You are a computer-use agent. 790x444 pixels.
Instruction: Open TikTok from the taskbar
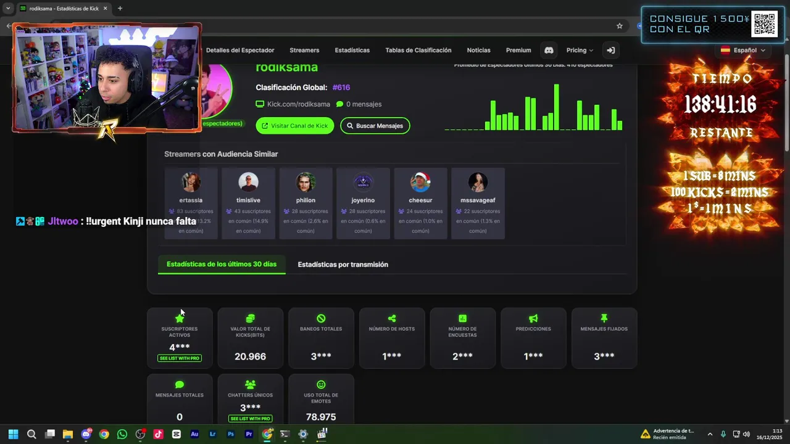(158, 434)
